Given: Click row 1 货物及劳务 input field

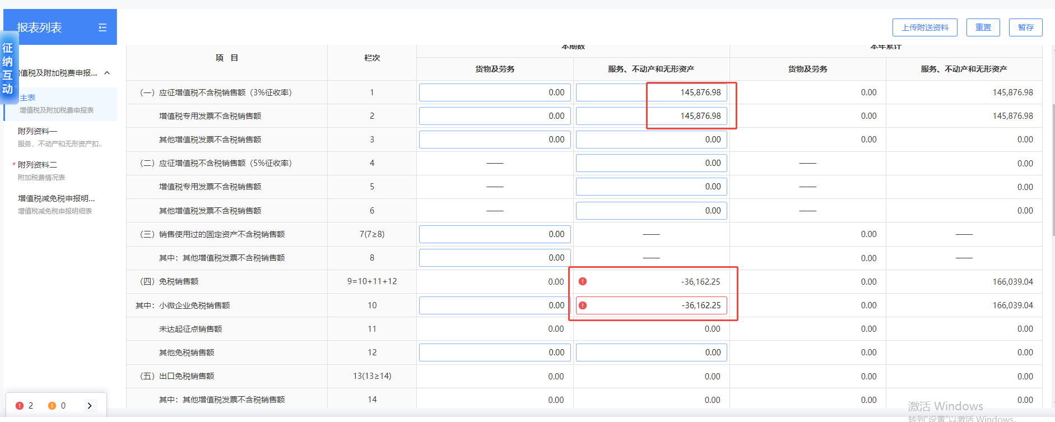Looking at the screenshot, I should [x=494, y=92].
